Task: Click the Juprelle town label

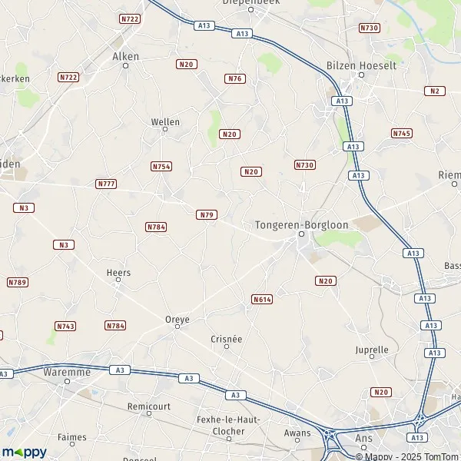Action: [372, 350]
